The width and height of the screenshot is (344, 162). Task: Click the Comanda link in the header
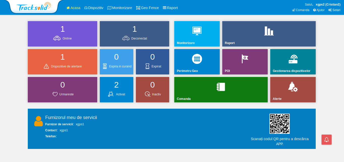pos(301,10)
